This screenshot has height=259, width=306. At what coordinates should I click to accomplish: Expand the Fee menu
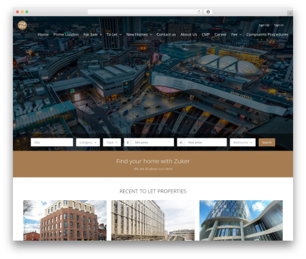click(x=236, y=34)
